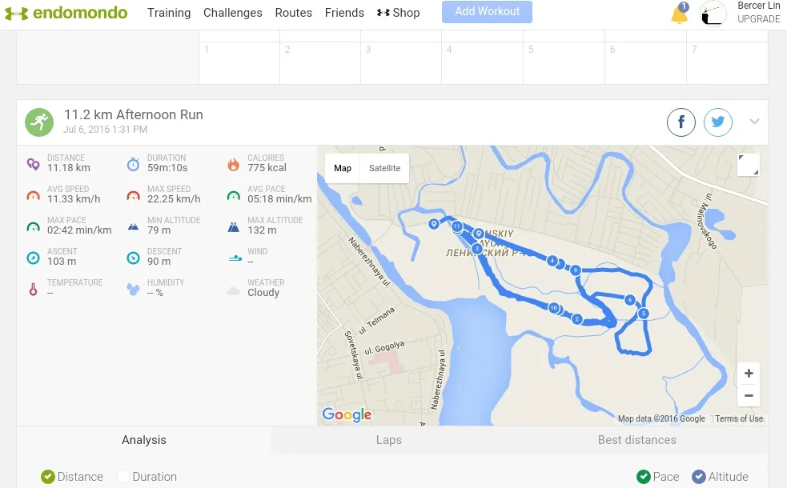Share workout on Twitter icon

click(718, 122)
